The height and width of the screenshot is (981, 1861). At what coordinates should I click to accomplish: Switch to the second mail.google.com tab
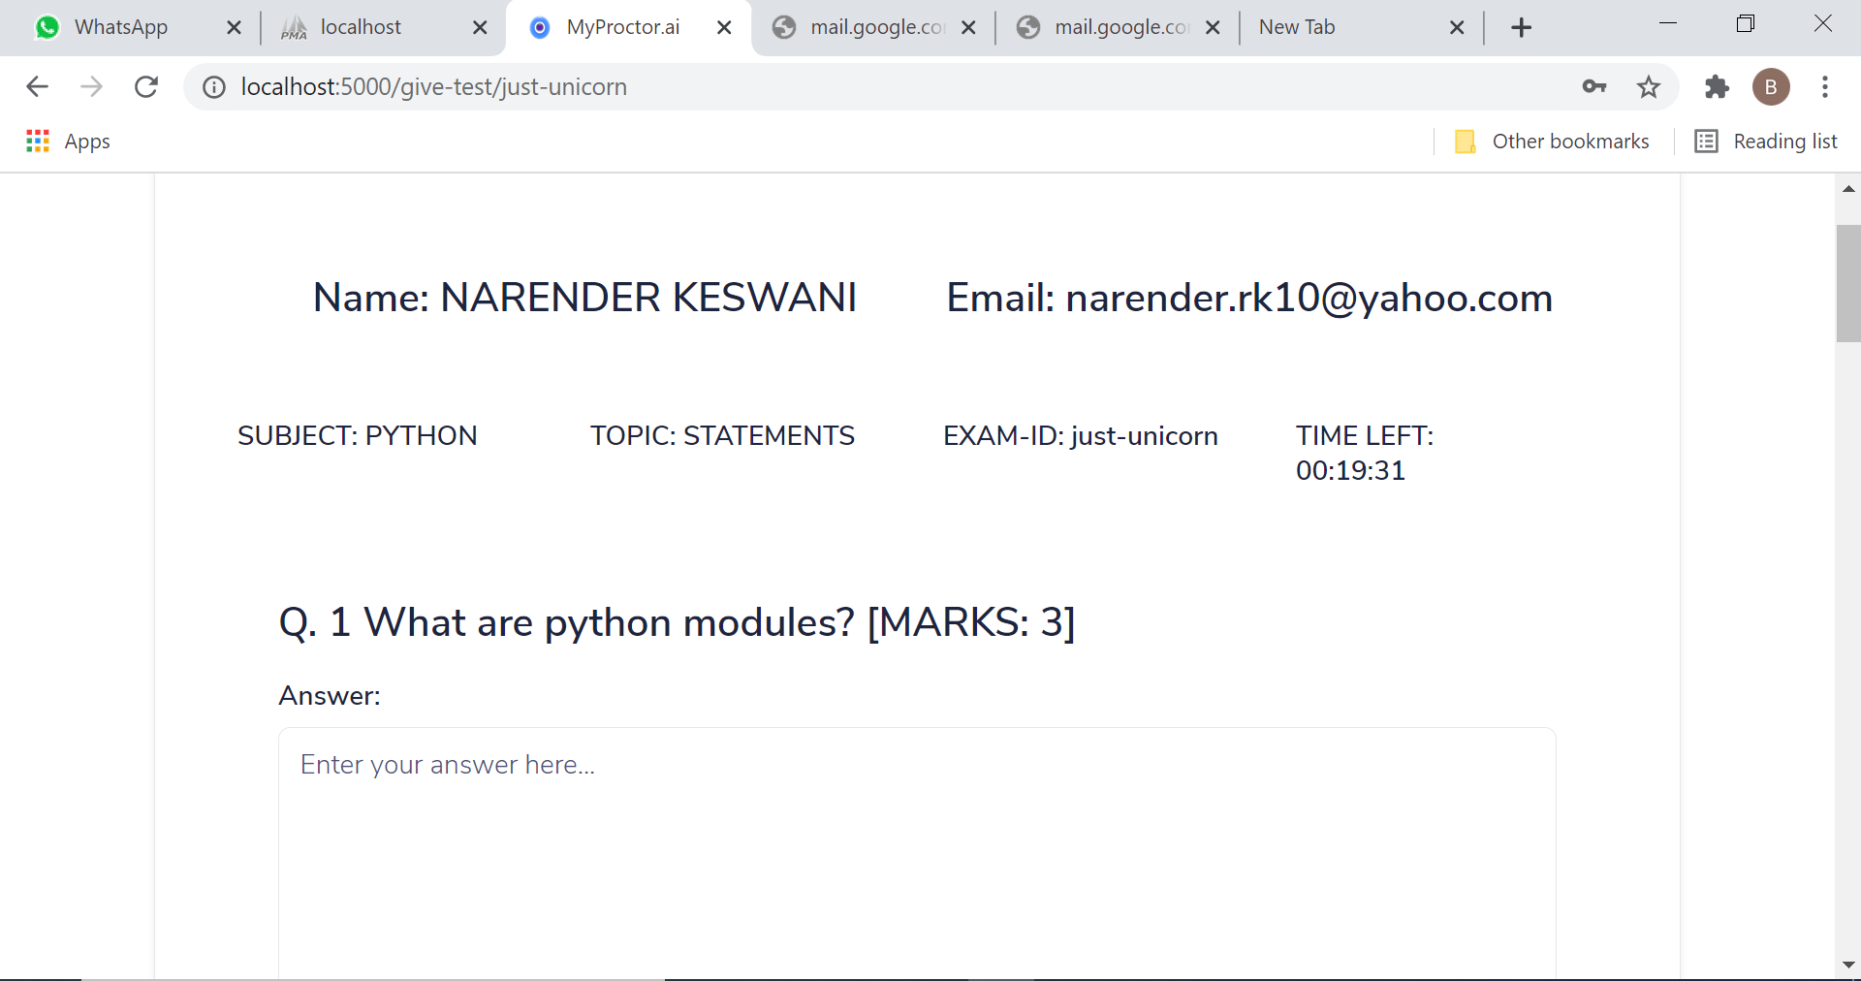coord(1121,27)
